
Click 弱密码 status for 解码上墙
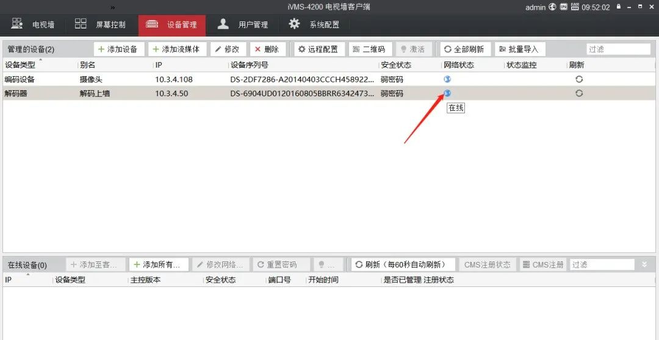pyautogui.click(x=392, y=94)
